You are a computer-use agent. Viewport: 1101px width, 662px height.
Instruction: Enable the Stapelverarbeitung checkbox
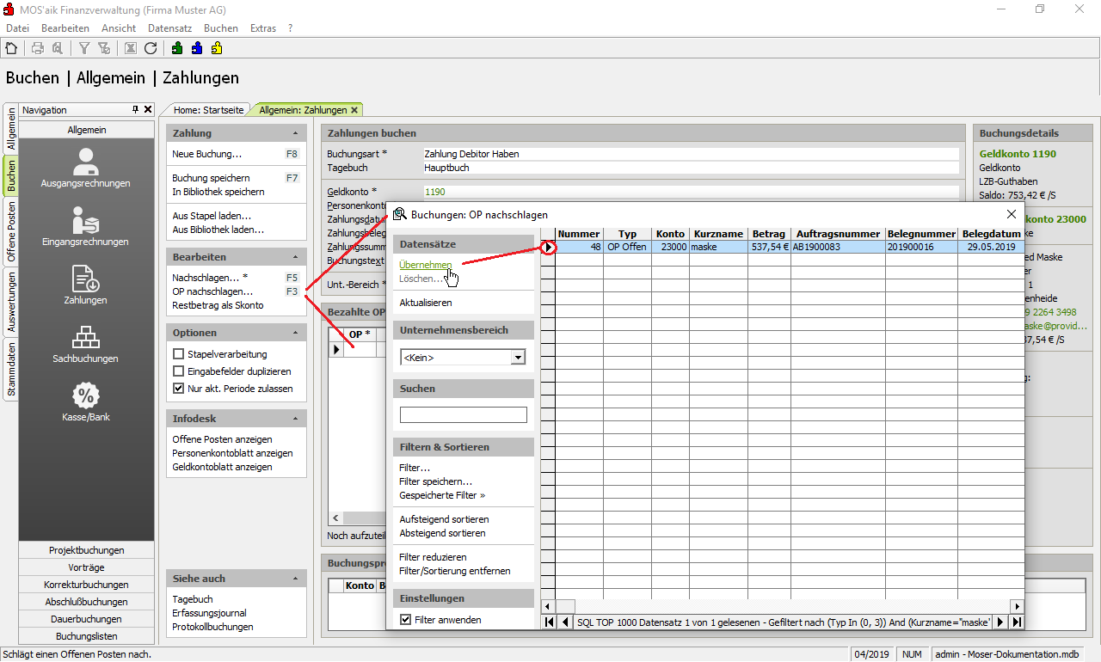coord(179,354)
